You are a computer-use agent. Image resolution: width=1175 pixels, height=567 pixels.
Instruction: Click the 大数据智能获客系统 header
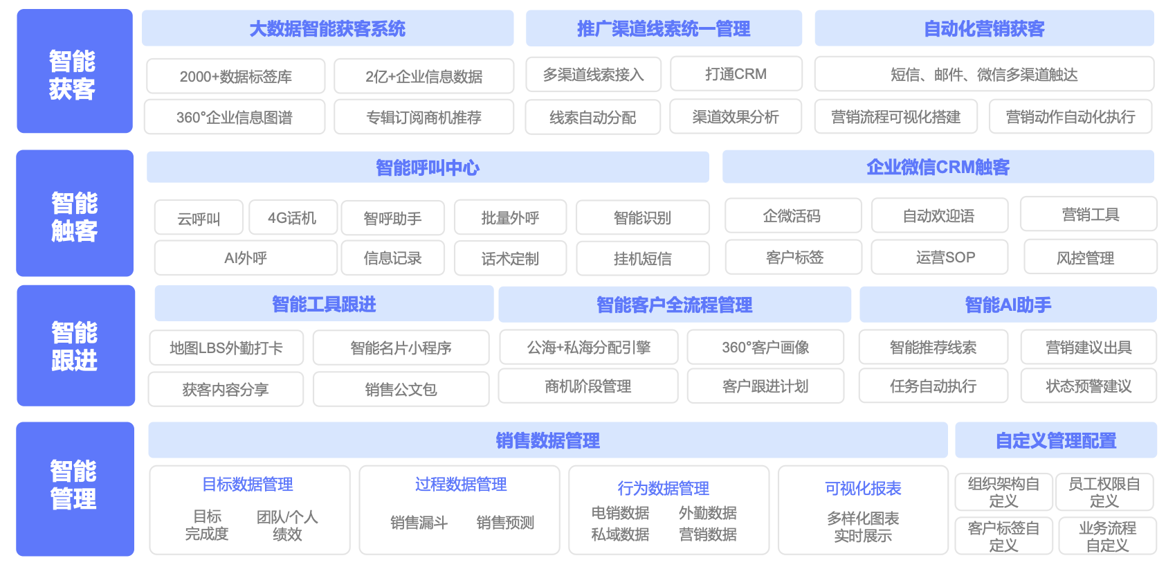click(327, 28)
